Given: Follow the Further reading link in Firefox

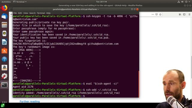Looking at the screenshot, I should pyautogui.click(x=30, y=101).
